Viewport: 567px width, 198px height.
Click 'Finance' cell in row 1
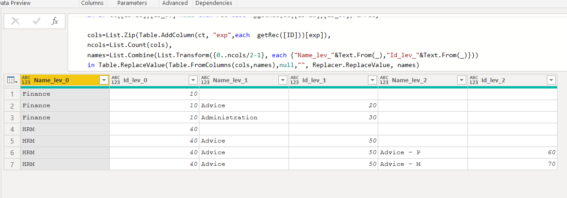(65, 94)
